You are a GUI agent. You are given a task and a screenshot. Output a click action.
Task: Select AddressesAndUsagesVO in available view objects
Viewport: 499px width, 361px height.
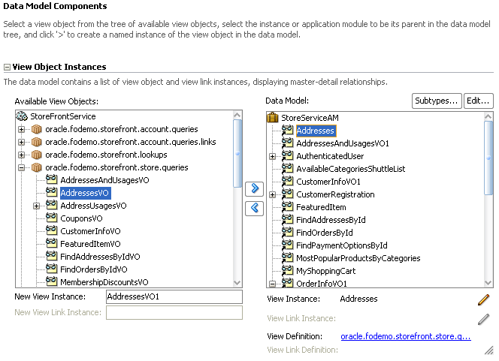(104, 180)
